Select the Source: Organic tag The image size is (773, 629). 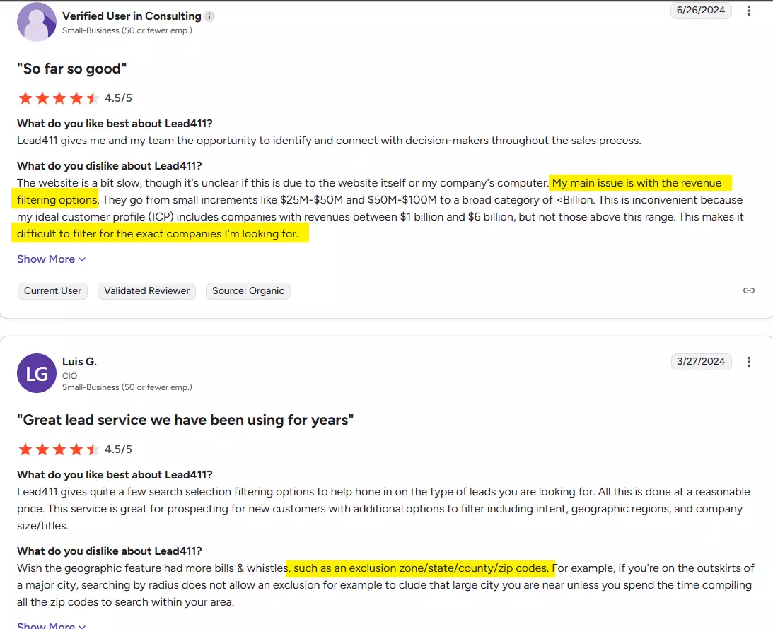(248, 290)
